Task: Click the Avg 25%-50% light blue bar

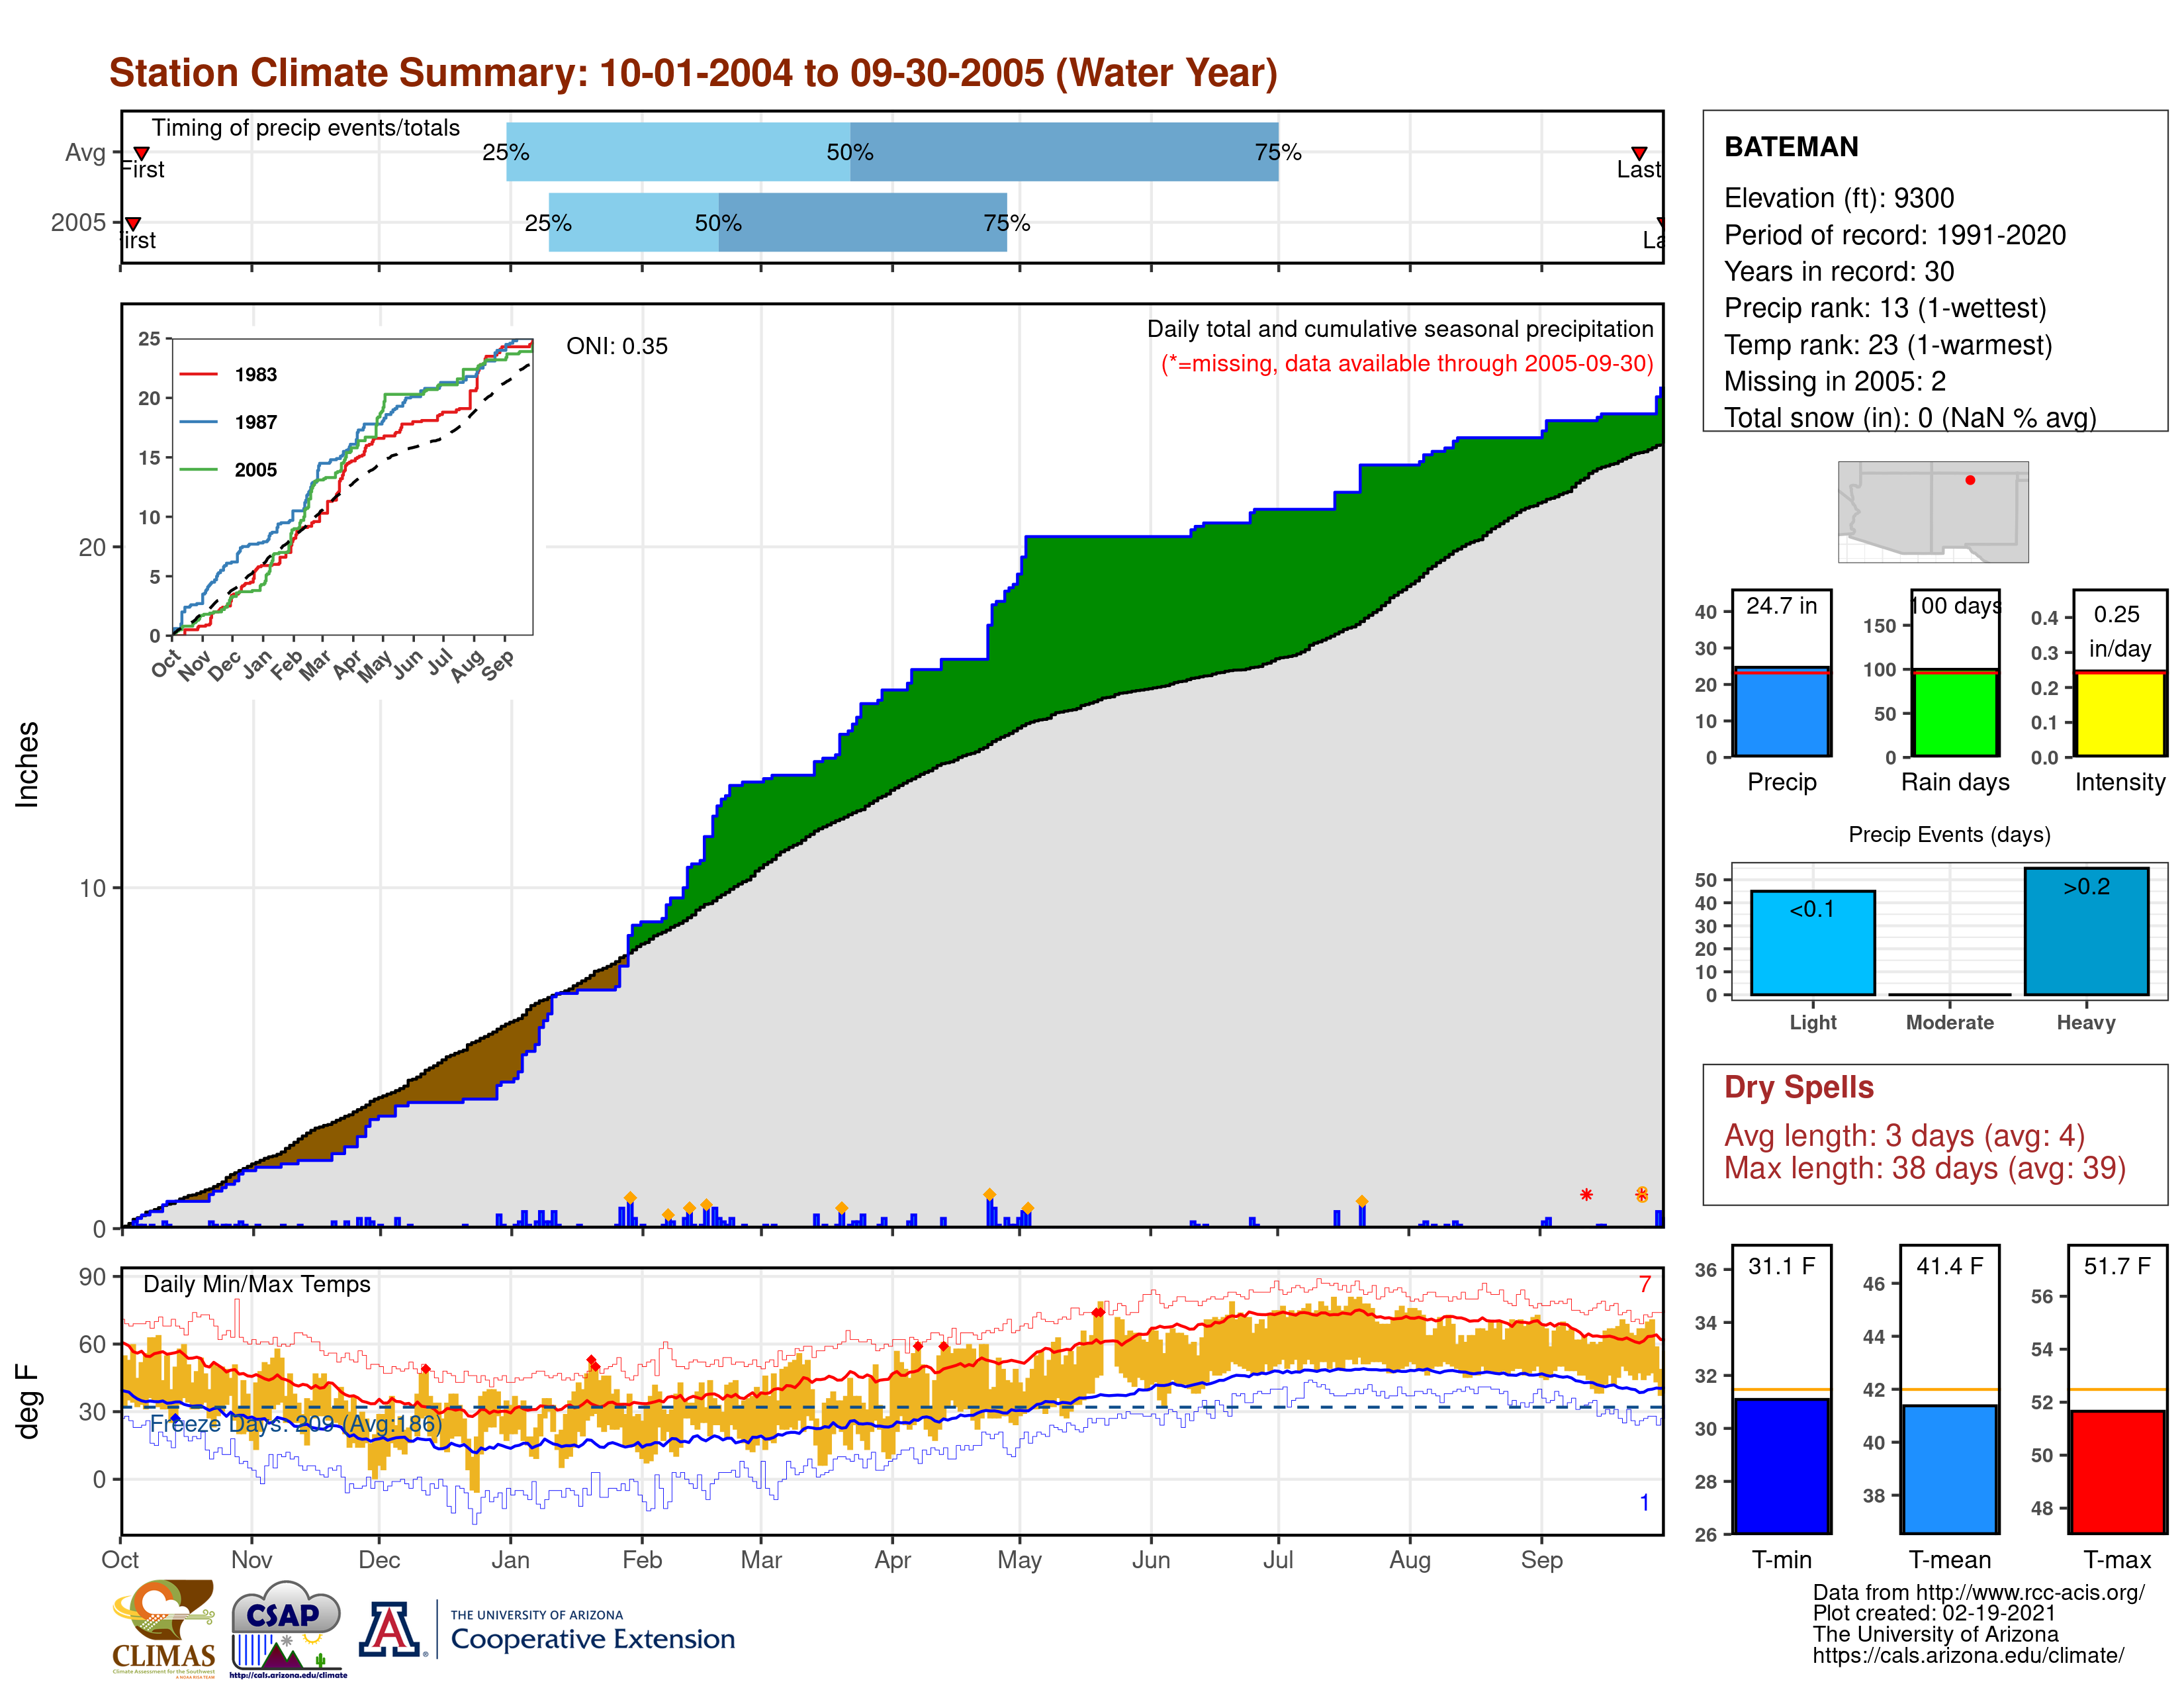Action: click(x=678, y=152)
